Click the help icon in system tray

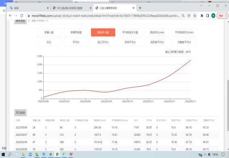200,154
